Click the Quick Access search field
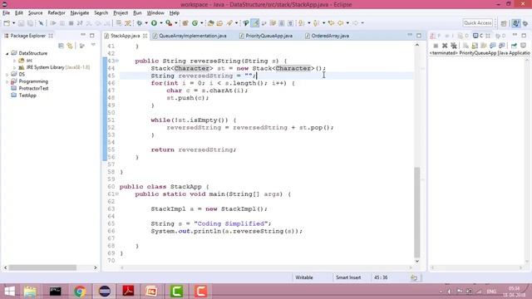Screen dimensions: 532x299 (477, 23)
